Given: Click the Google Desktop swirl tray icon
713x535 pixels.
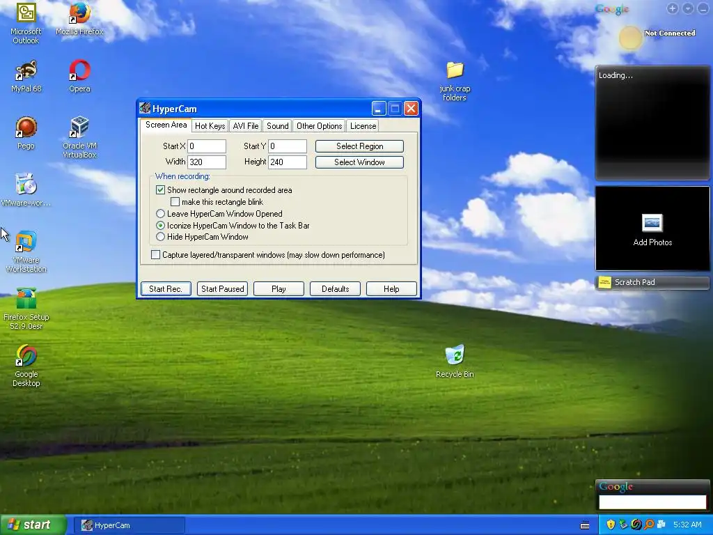Looking at the screenshot, I should tap(636, 525).
